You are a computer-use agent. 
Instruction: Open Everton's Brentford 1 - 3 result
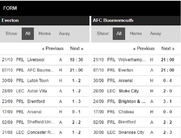pyautogui.click(x=44, y=101)
